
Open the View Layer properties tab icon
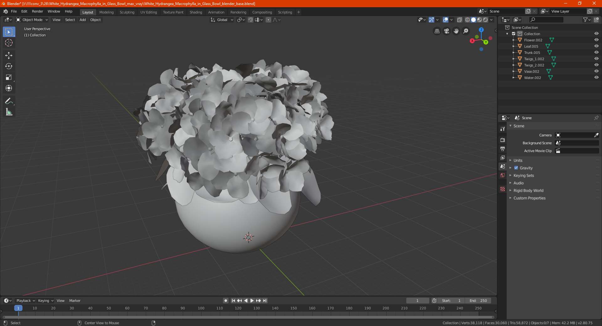pos(503,158)
